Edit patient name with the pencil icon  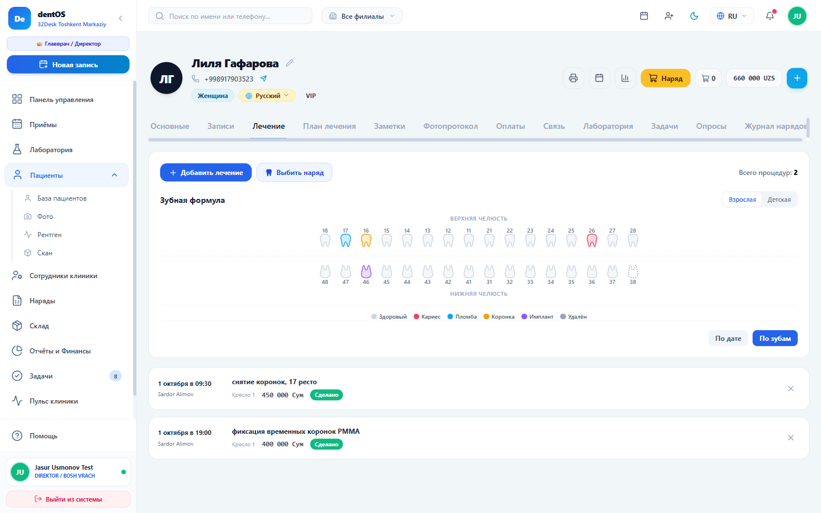[x=290, y=63]
